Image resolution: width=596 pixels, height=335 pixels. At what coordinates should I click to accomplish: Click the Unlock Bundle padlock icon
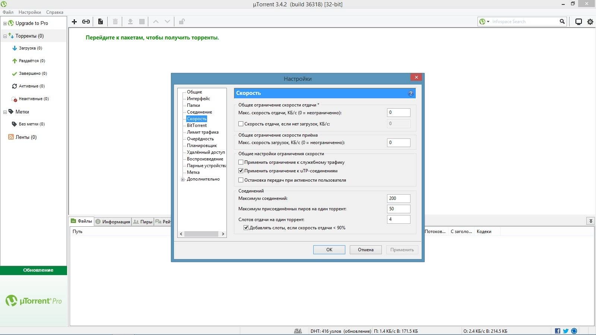click(x=182, y=22)
